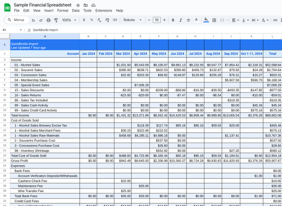Select the Total Bank Fees label cell
This screenshot has width=282, height=206.
(45, 196)
